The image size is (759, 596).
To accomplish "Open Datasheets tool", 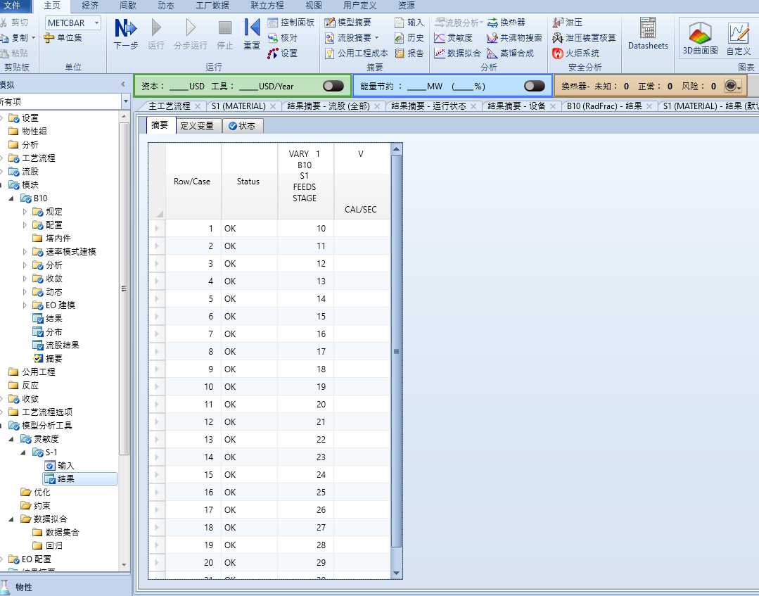I will tap(648, 33).
